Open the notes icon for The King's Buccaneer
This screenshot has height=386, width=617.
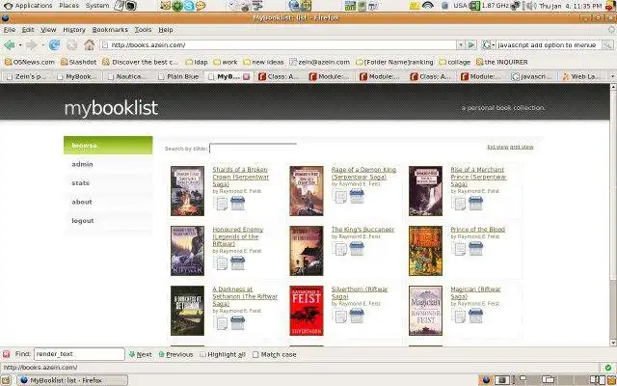pos(339,249)
